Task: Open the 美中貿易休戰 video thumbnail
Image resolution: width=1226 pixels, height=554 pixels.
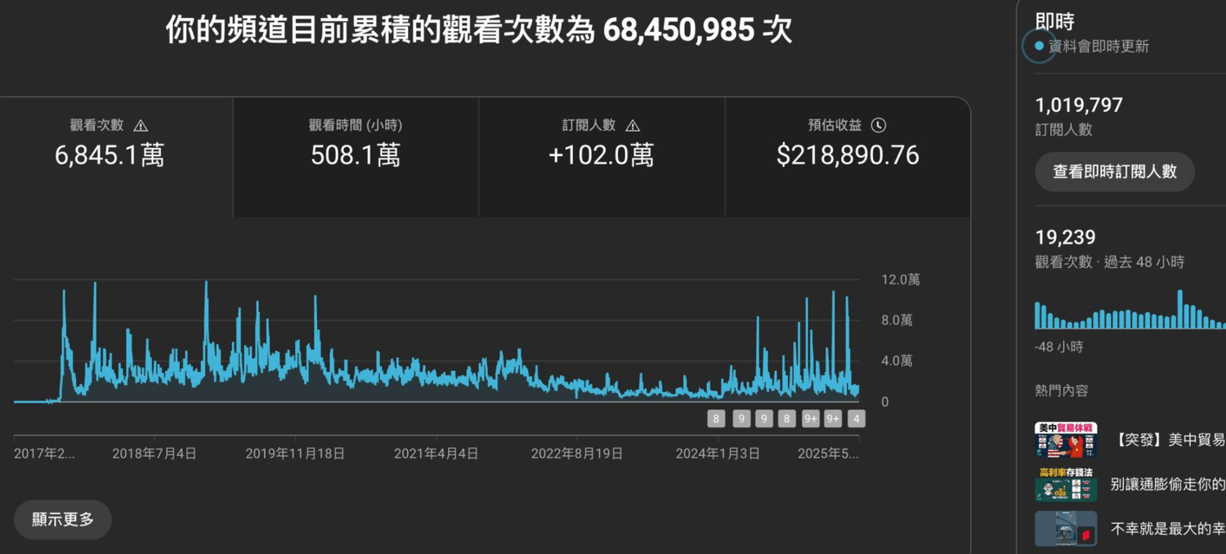Action: (1066, 440)
